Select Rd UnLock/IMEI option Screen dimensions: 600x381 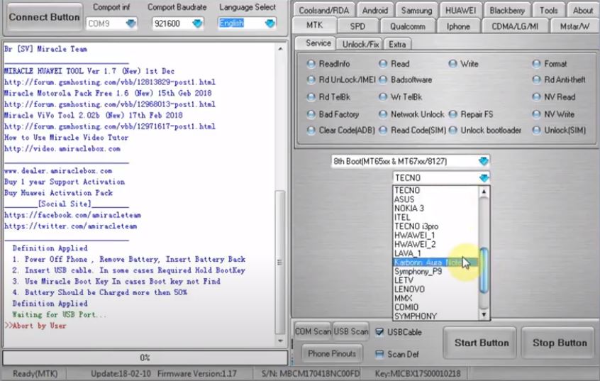point(311,79)
